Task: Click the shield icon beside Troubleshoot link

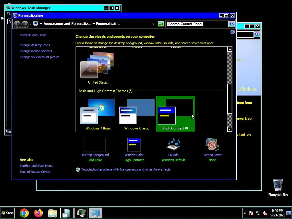Action: (78, 169)
